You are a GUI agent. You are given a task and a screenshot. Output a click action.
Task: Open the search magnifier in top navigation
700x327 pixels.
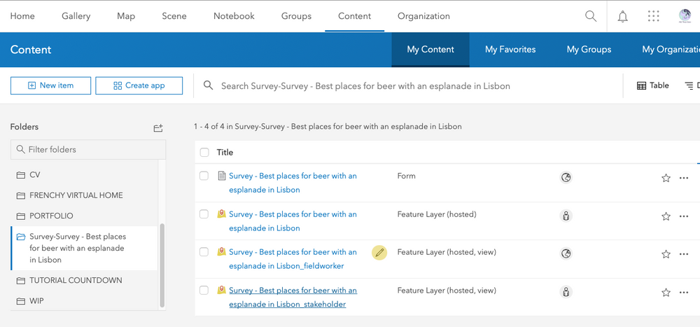[591, 16]
